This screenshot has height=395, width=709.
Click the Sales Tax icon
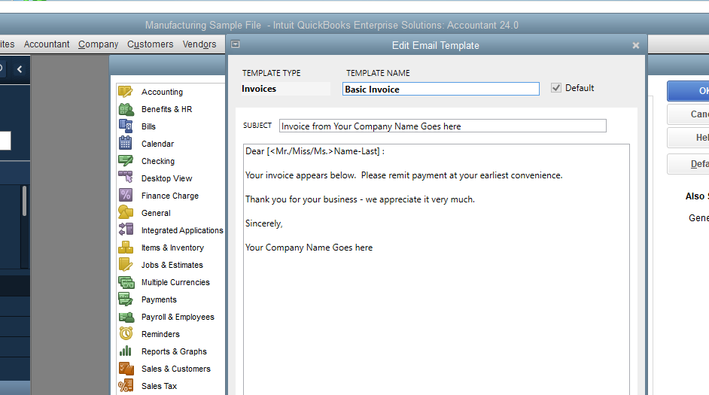point(126,385)
